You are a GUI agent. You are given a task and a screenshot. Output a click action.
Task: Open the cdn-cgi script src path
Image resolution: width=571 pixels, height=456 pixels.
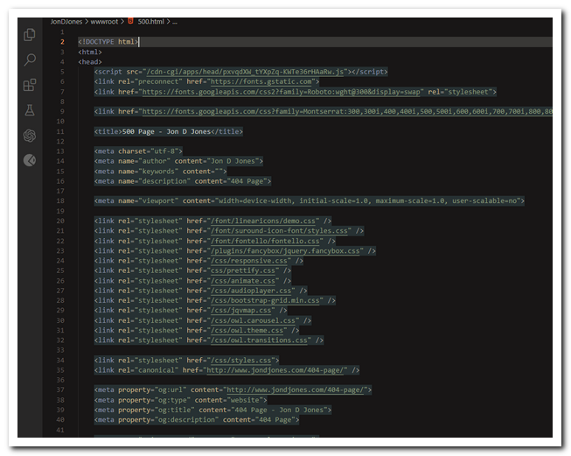(245, 72)
